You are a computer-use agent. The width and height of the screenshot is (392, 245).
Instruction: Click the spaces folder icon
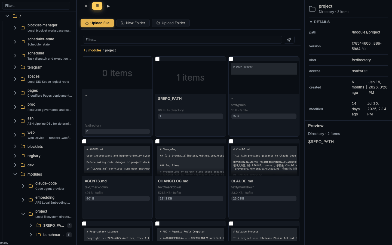click(x=23, y=79)
